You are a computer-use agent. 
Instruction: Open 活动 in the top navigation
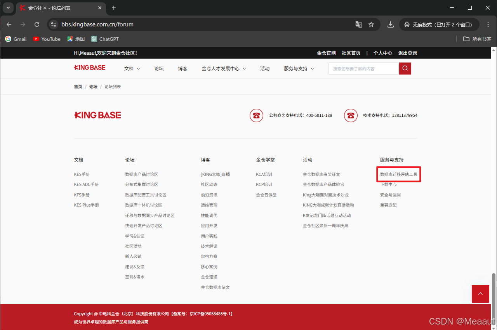click(x=265, y=68)
